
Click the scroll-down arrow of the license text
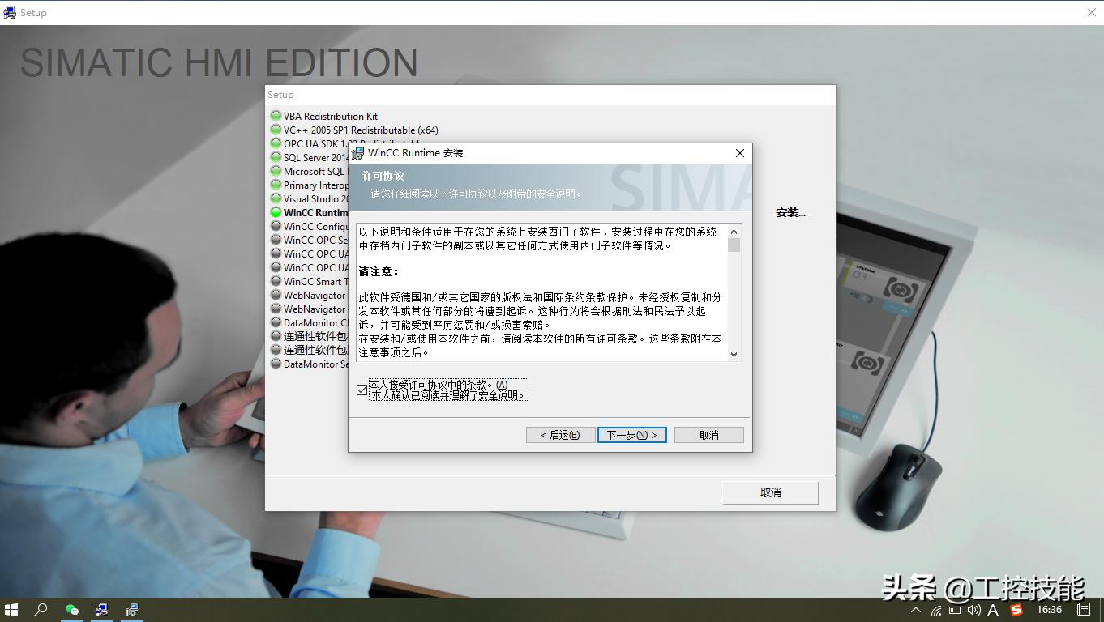(x=734, y=354)
